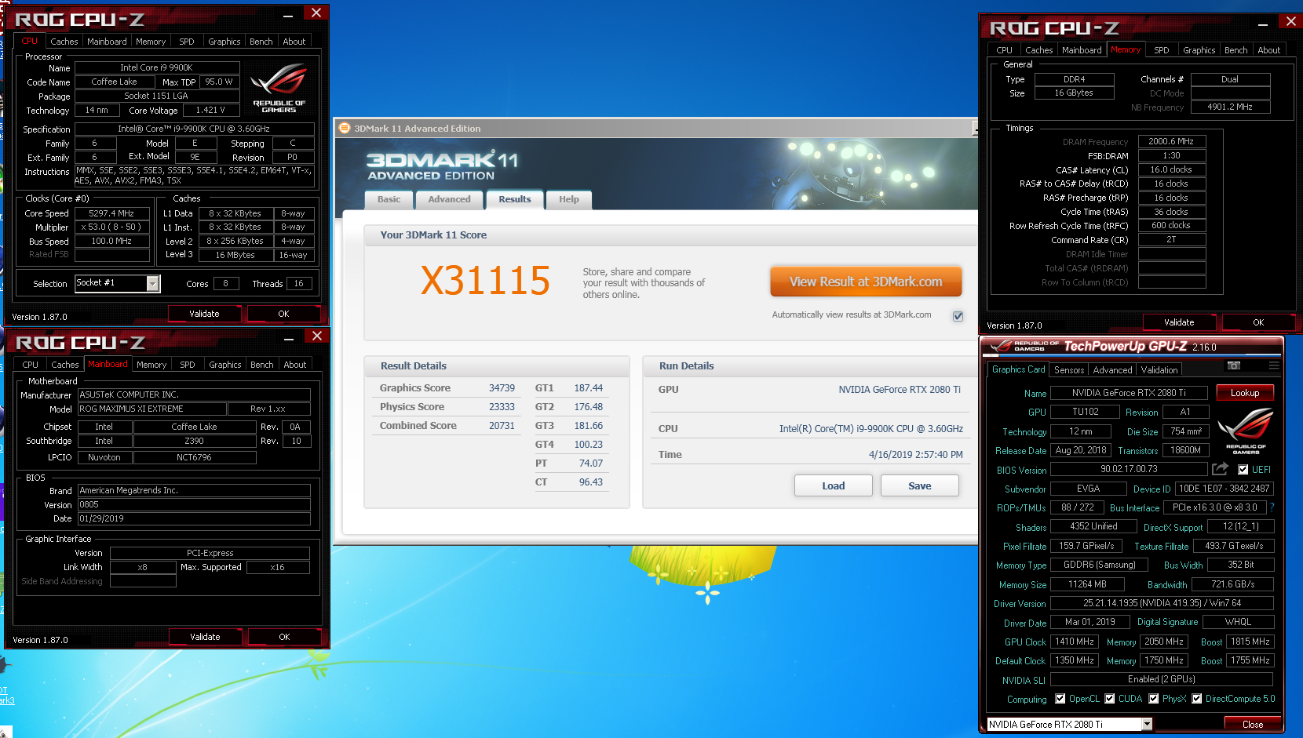Click Validate in the CPU-Z CPU window
This screenshot has width=1303, height=738.
(x=204, y=314)
